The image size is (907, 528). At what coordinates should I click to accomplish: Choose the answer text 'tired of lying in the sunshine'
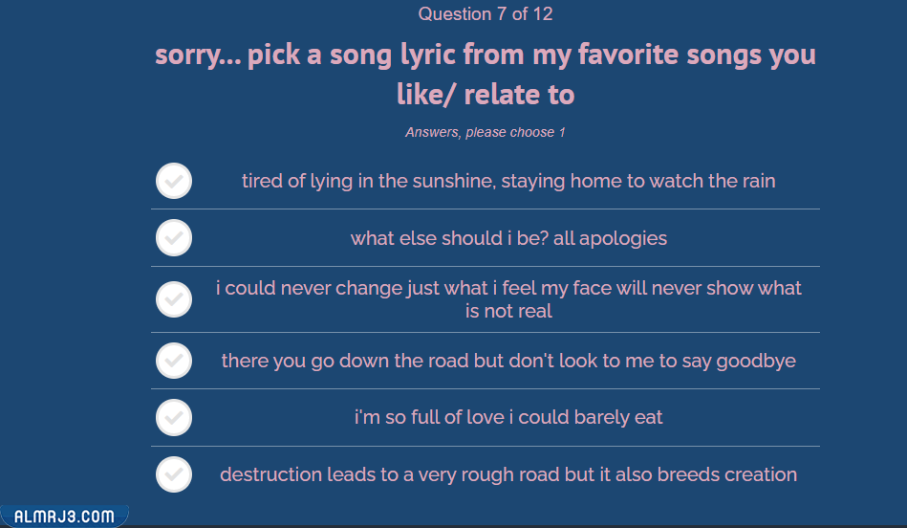click(507, 181)
